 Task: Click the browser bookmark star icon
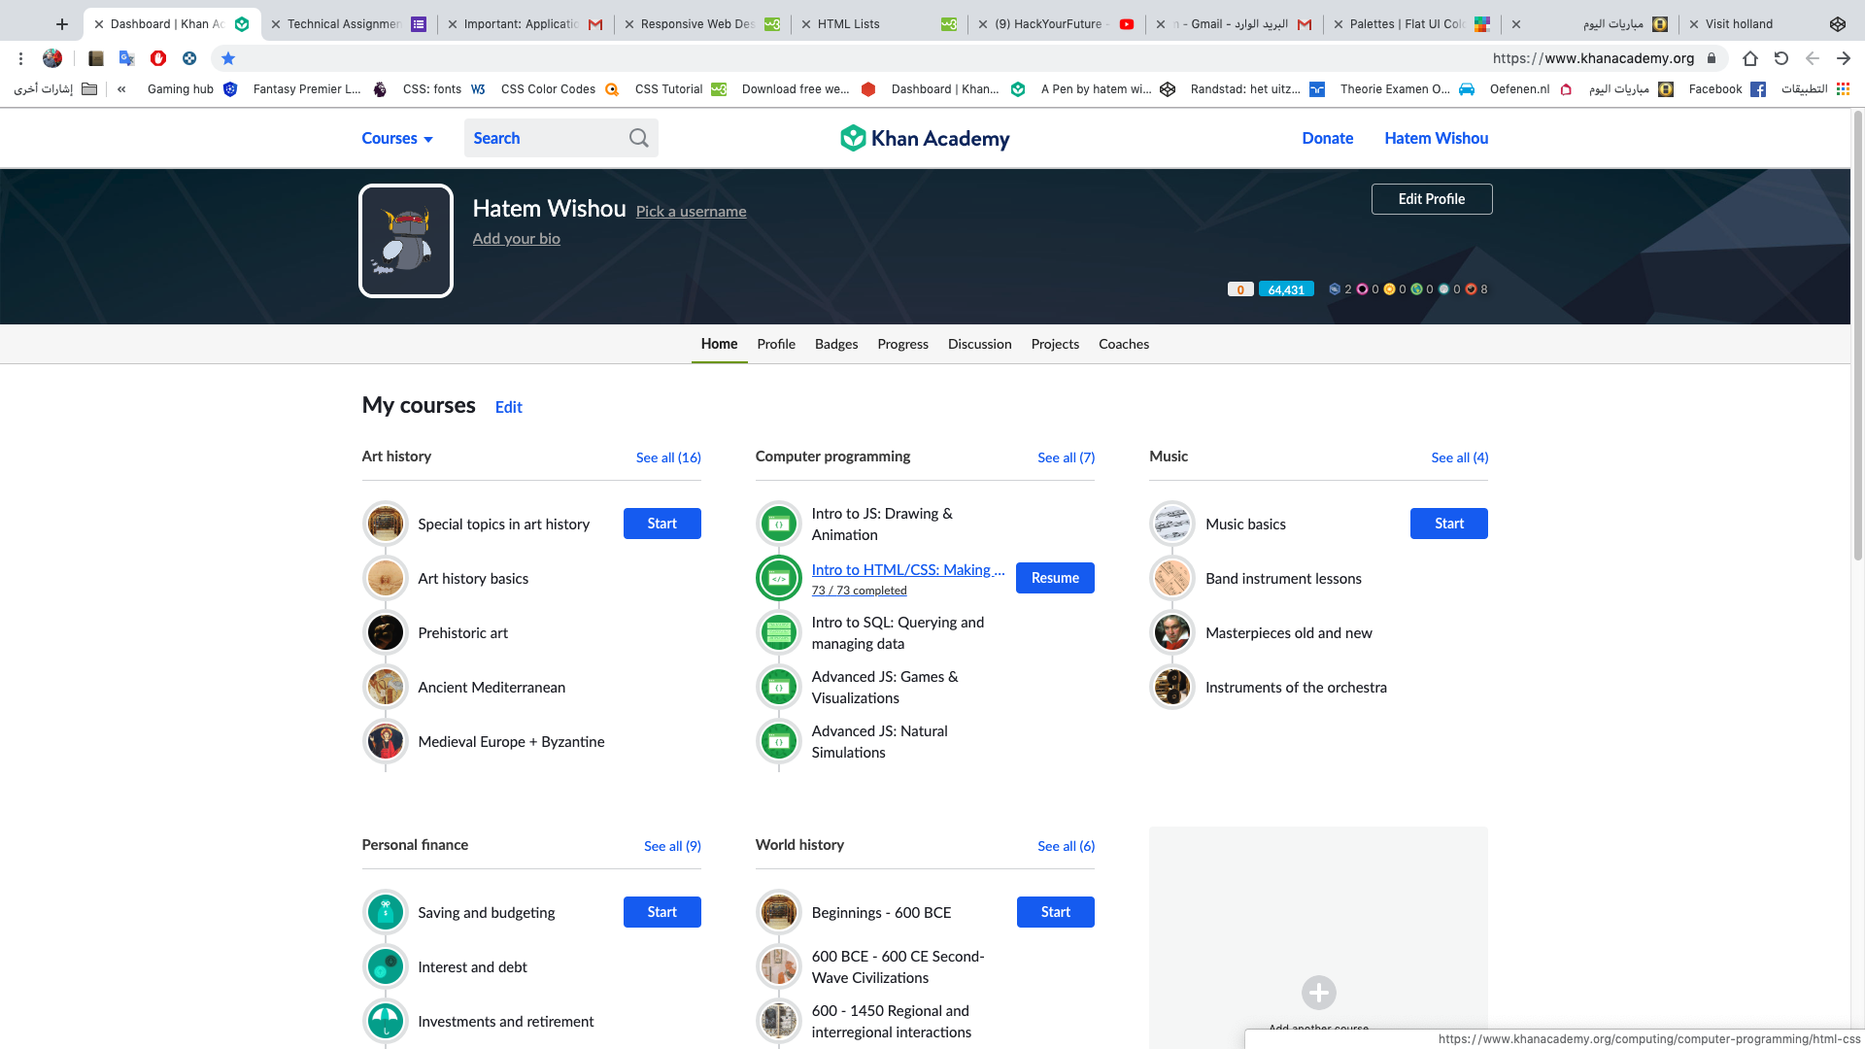228,58
